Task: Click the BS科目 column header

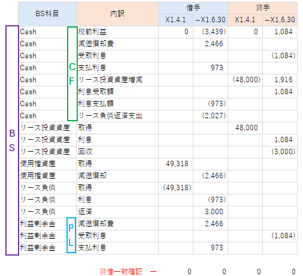Action: (x=47, y=14)
